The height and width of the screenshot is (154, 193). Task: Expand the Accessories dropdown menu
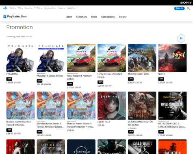[x=50, y=8]
